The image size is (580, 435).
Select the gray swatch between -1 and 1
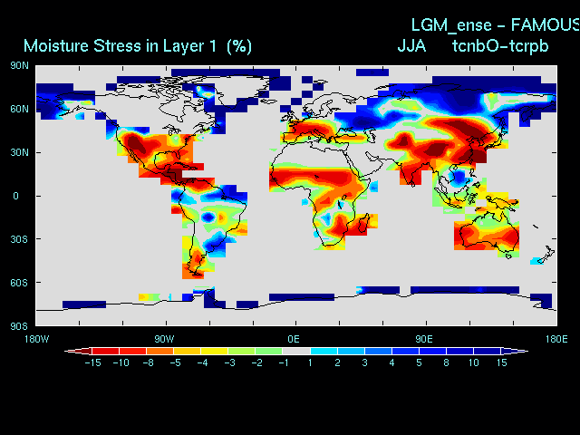(296, 351)
